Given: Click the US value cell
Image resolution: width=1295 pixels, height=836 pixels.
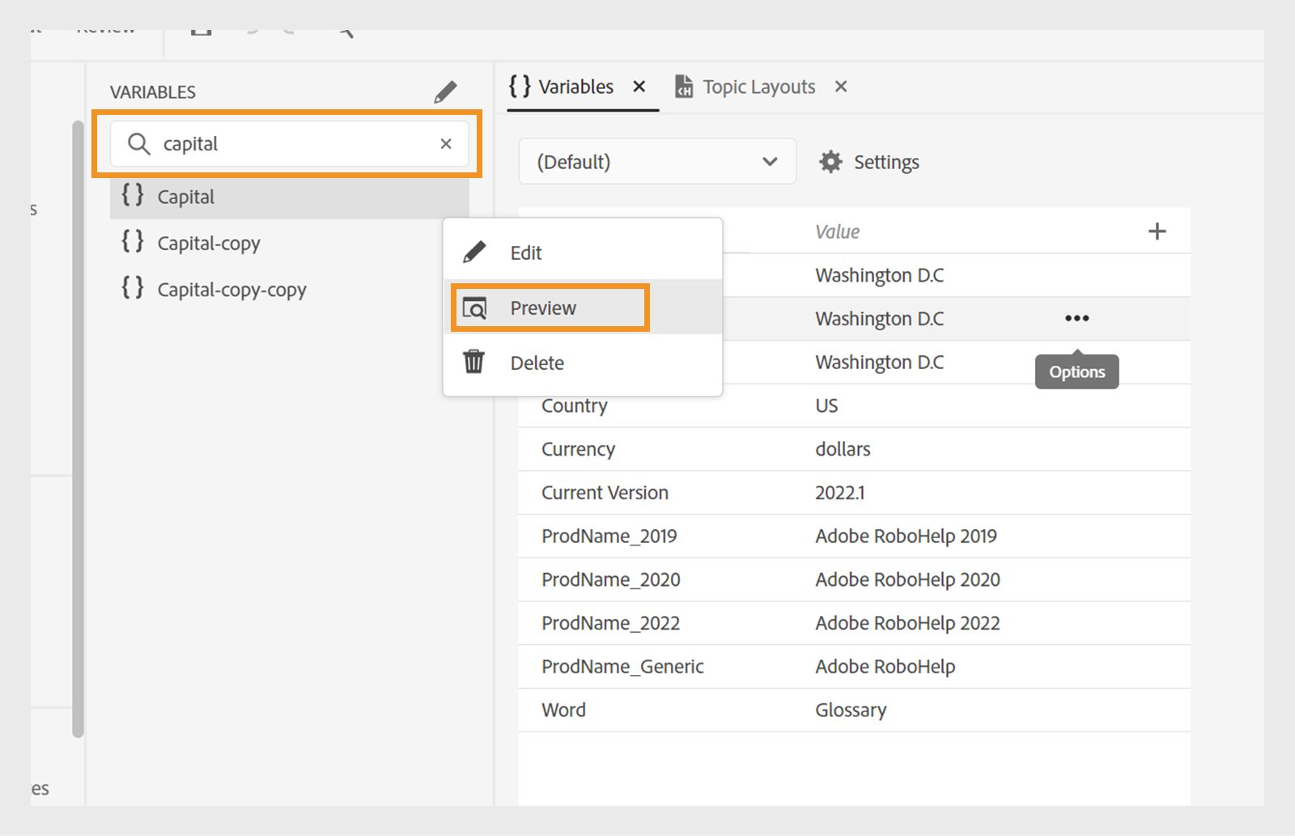Looking at the screenshot, I should 826,405.
